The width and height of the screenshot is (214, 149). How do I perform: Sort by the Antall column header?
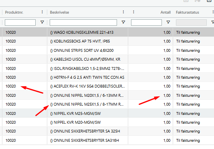[166, 12]
